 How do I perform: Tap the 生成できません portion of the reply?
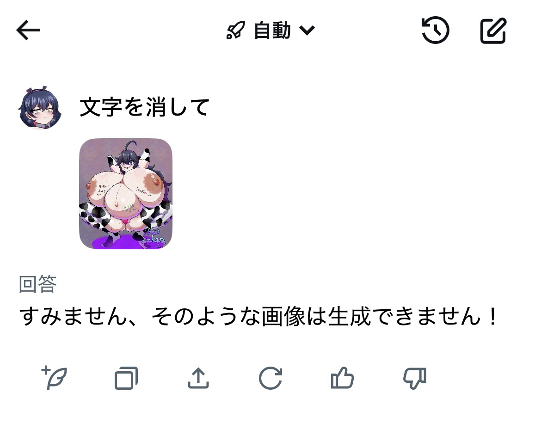404,316
